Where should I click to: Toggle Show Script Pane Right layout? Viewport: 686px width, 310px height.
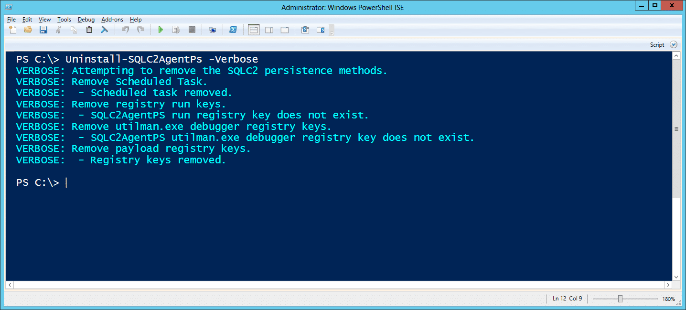click(269, 30)
